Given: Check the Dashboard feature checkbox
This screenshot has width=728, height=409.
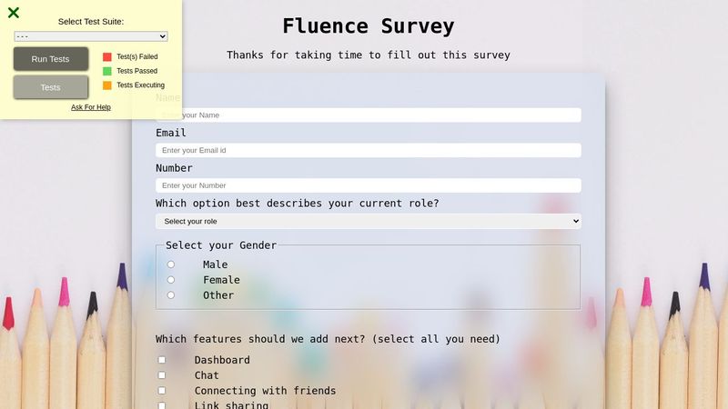Looking at the screenshot, I should 162,360.
